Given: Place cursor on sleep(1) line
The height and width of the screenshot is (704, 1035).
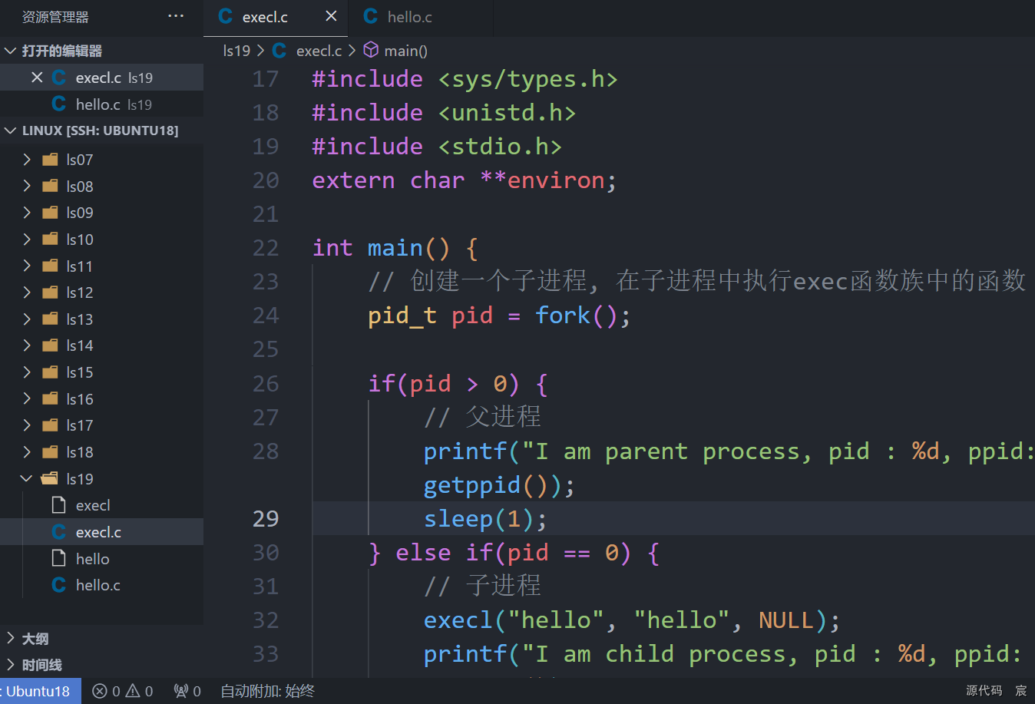Looking at the screenshot, I should 485,519.
